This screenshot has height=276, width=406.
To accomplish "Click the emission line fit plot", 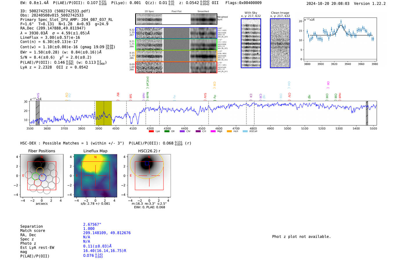I will click(340, 39).
